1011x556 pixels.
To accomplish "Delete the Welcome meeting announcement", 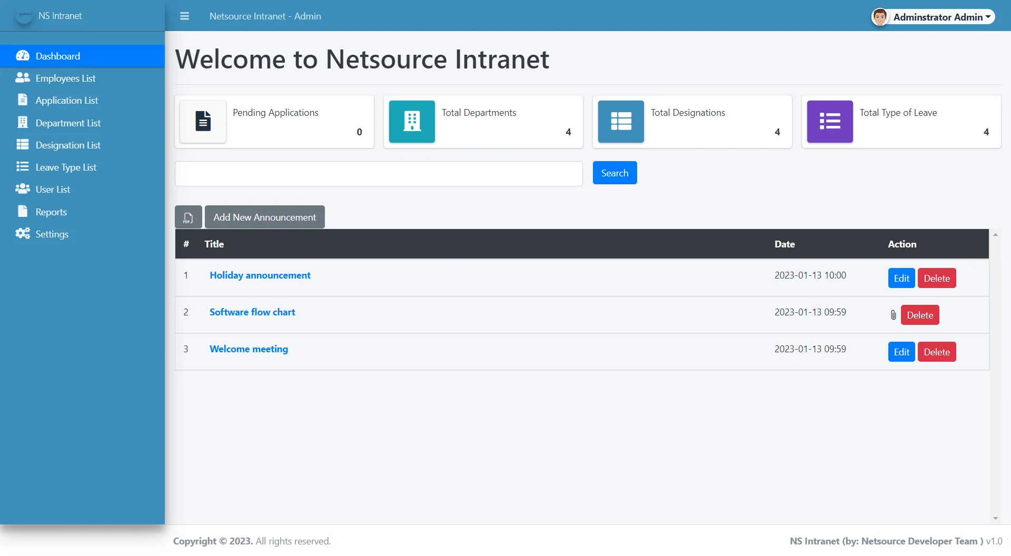I will tap(936, 351).
